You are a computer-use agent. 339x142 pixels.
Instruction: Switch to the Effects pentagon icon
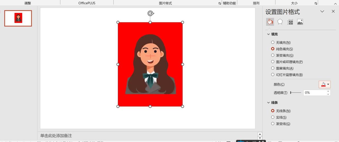(280, 22)
